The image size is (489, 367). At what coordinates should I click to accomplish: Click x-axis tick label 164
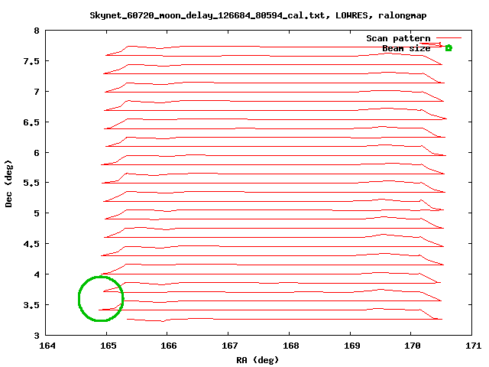point(47,346)
